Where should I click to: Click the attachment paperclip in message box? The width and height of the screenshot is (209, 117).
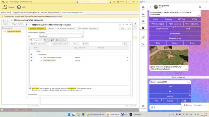coord(152,107)
